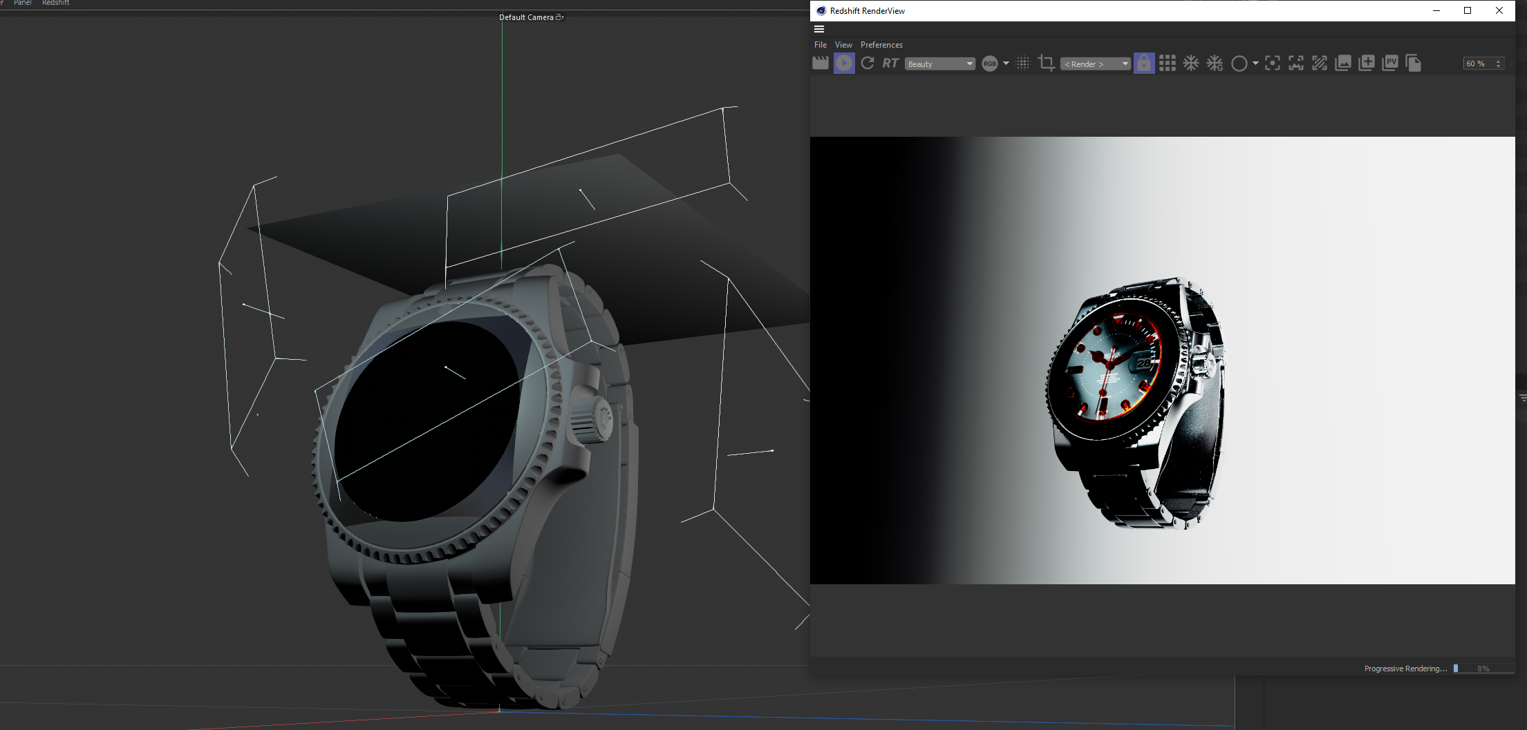This screenshot has width=1527, height=730.
Task: Toggle RT real-time render mode
Action: 890,64
